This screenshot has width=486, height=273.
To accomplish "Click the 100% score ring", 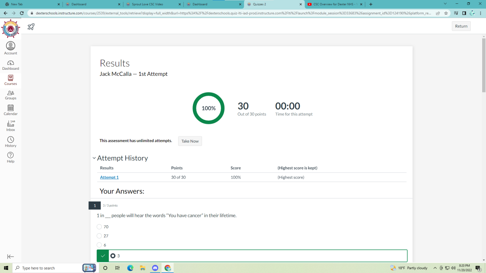I will 208,108.
